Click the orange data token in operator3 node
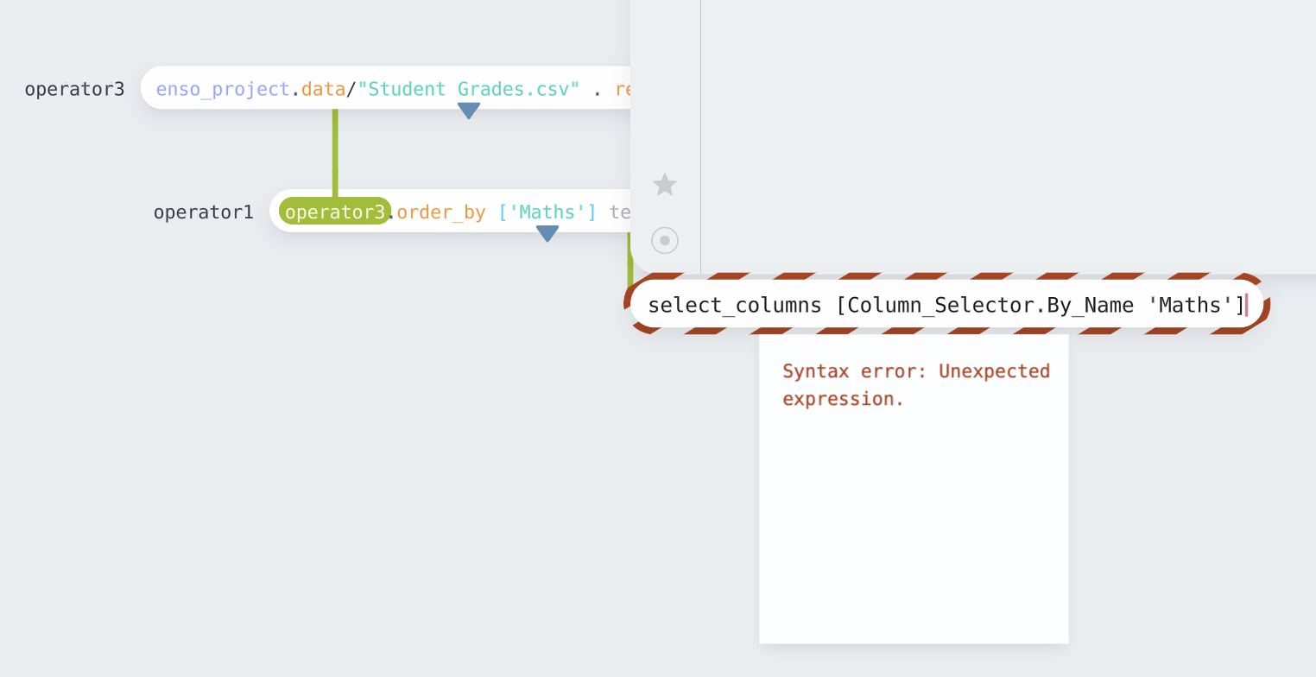 [324, 89]
